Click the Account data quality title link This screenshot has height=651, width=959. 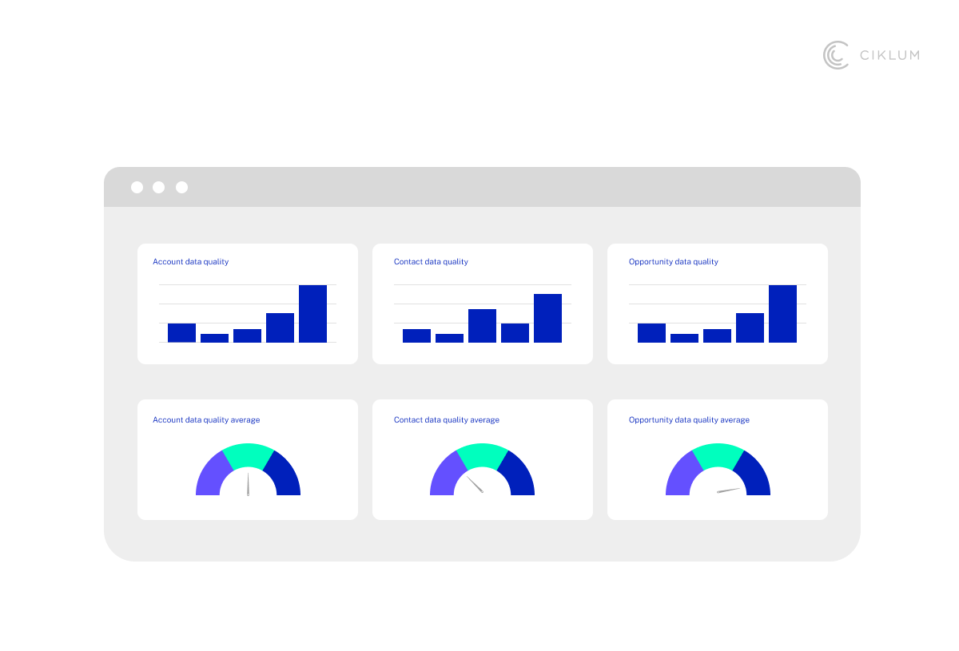point(191,261)
